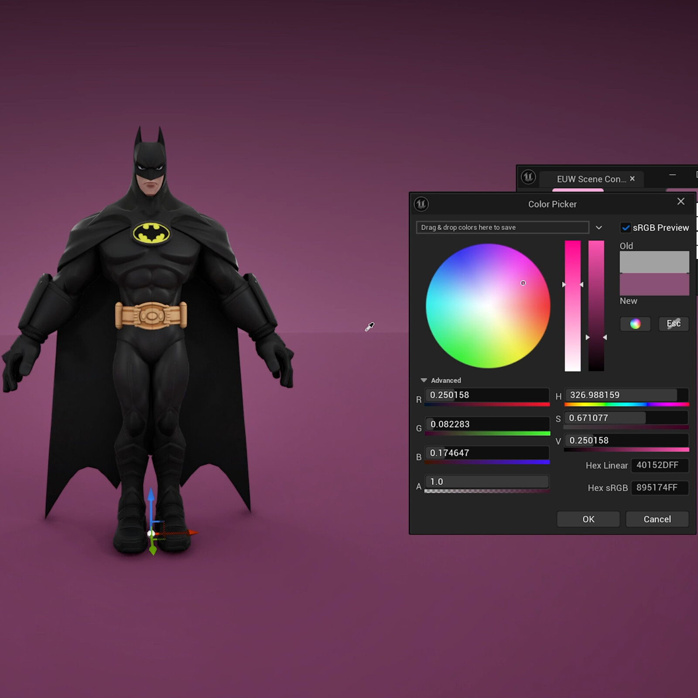Click the Hex Linear field 40152DFF
Screen dimensions: 698x698
coord(660,465)
